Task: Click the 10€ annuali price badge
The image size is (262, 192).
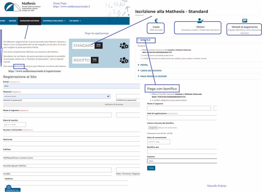Action: 94,60
